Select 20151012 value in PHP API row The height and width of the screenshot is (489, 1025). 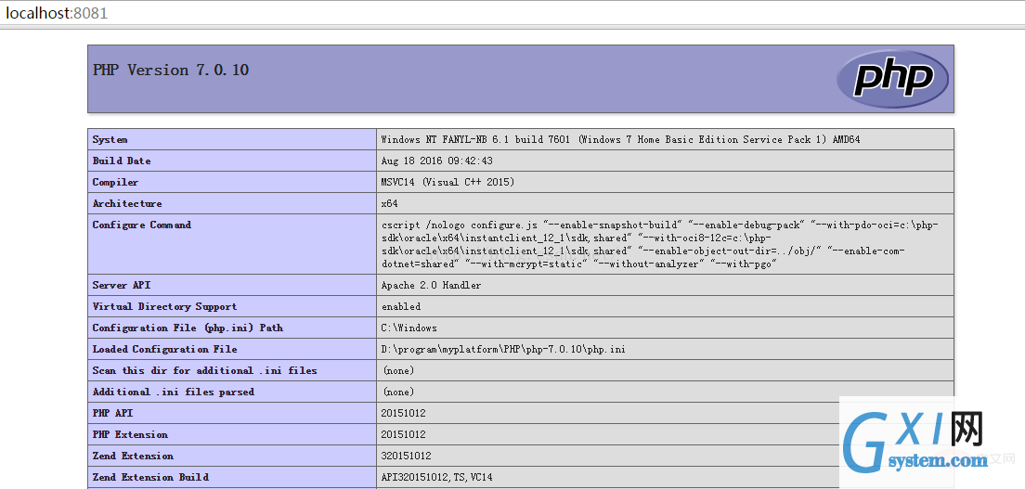[403, 413]
